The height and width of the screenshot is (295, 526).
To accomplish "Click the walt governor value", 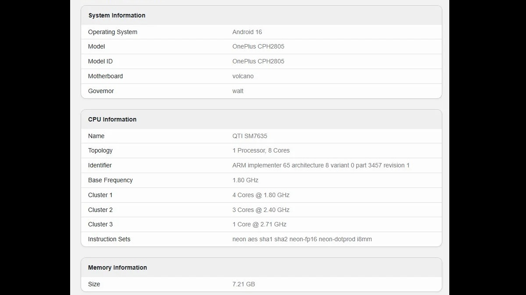I will (x=238, y=91).
